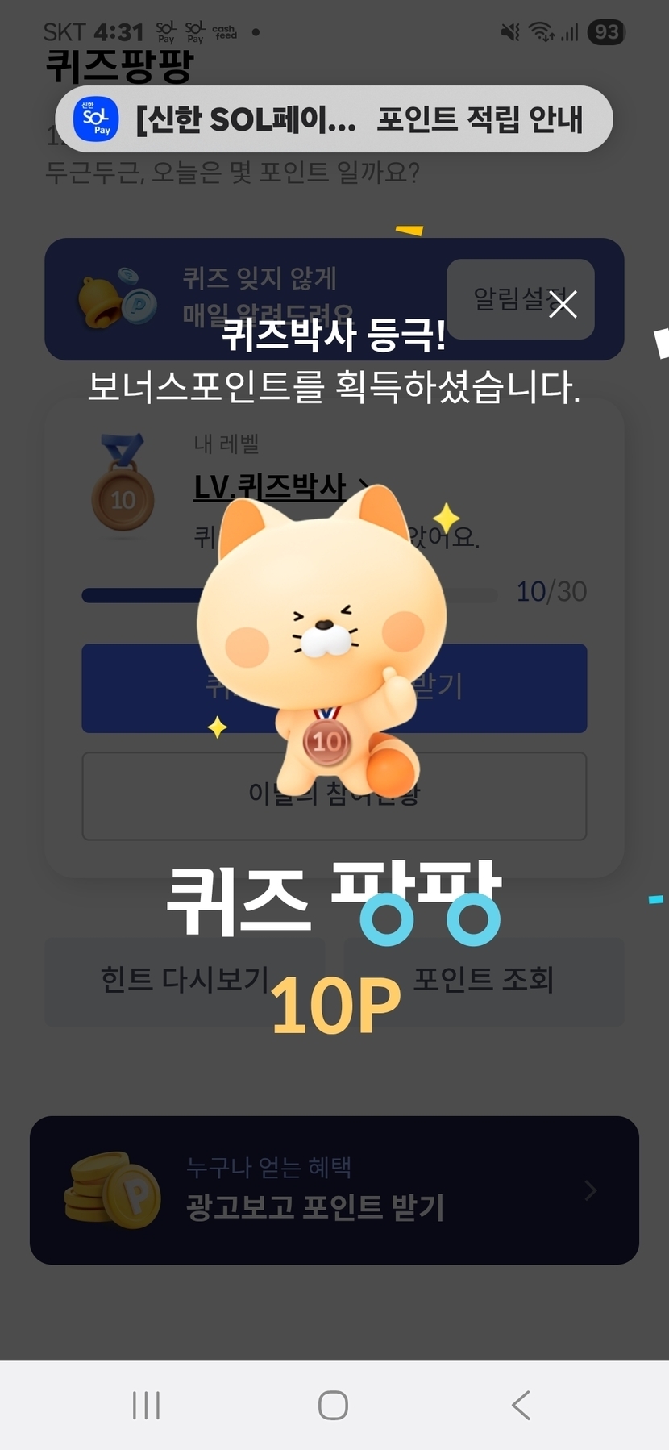
Task: Tap the 알림설정 button
Action: [520, 299]
